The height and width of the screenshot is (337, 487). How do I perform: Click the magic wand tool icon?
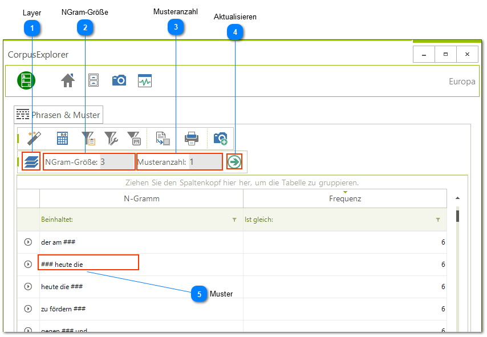[x=34, y=138]
